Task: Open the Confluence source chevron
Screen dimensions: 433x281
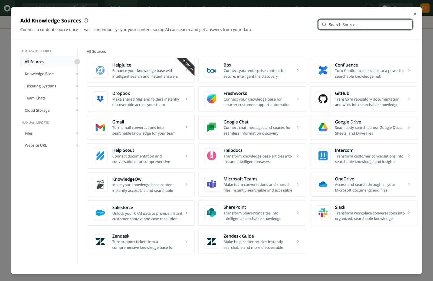Action: (409, 70)
